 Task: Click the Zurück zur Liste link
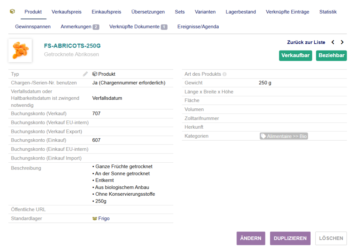point(306,42)
